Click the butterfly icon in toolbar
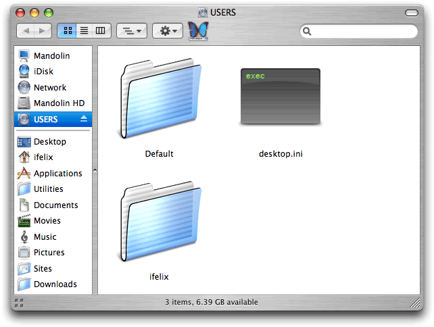This screenshot has height=327, width=434. click(x=197, y=30)
